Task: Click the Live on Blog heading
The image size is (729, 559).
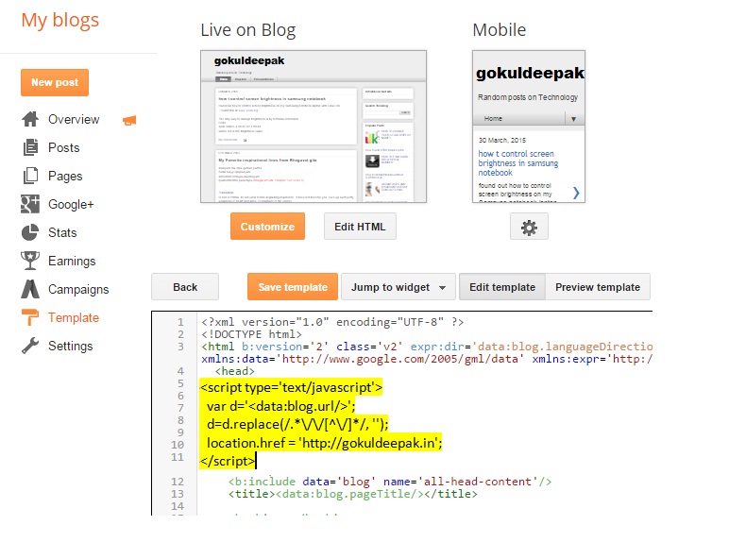Action: tap(247, 30)
